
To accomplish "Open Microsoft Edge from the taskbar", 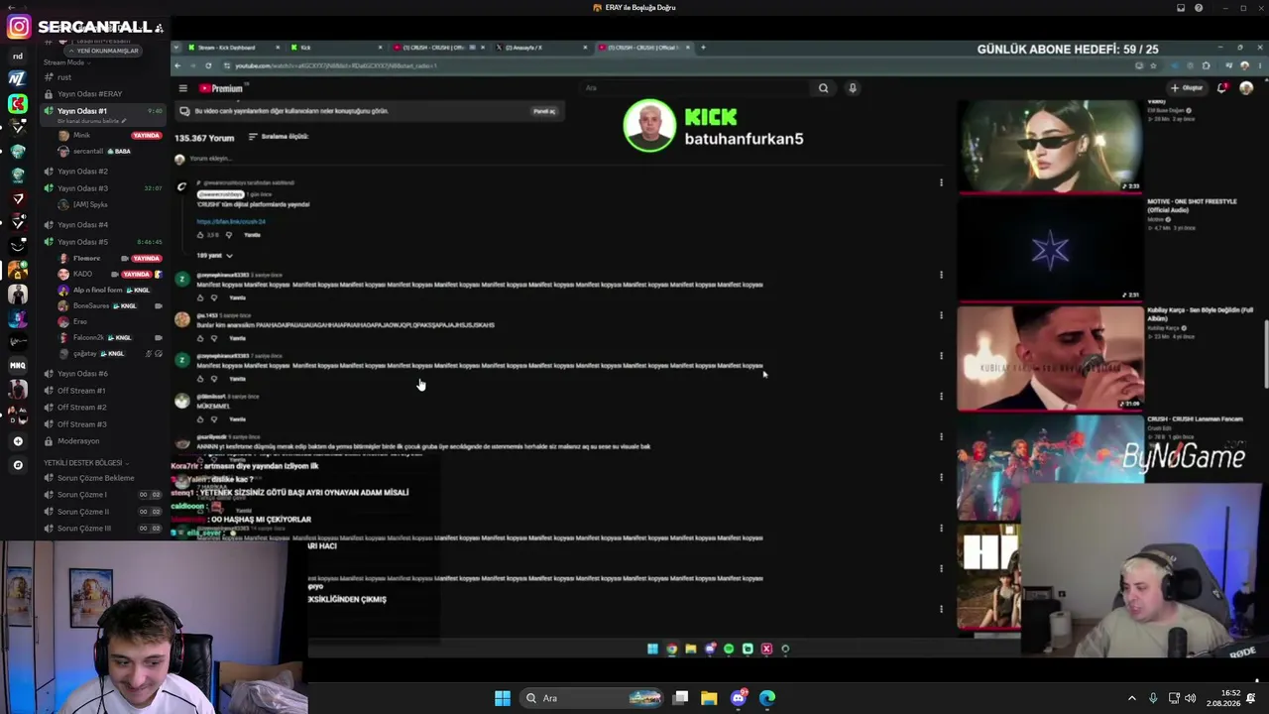I will (767, 698).
